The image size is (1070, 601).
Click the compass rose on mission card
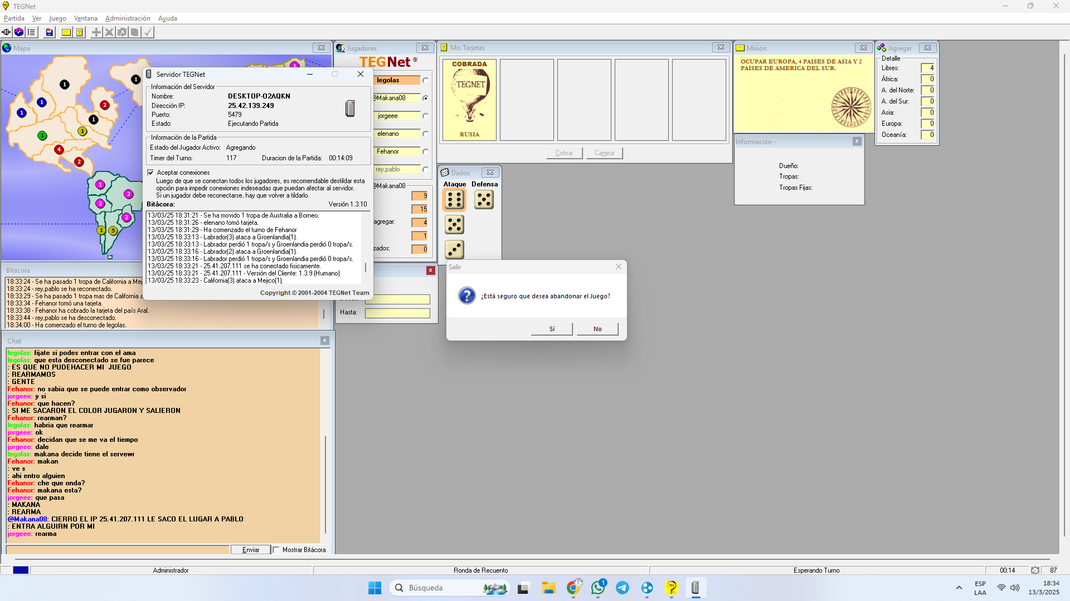tap(851, 107)
